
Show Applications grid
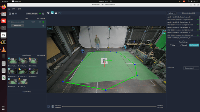pos(4,108)
